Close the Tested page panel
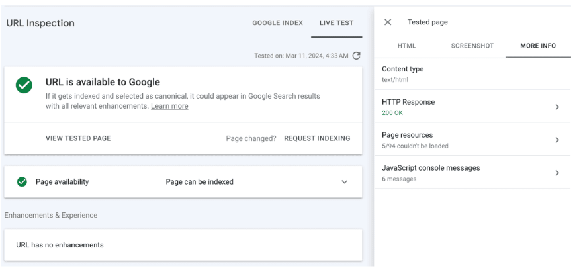The image size is (577, 270). 388,22
